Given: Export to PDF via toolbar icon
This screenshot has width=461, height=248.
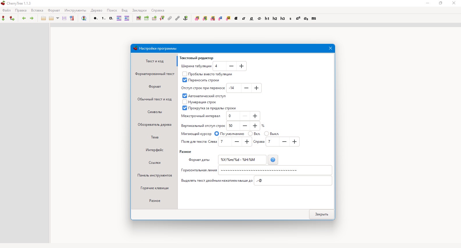Looking at the screenshot, I should 72,18.
